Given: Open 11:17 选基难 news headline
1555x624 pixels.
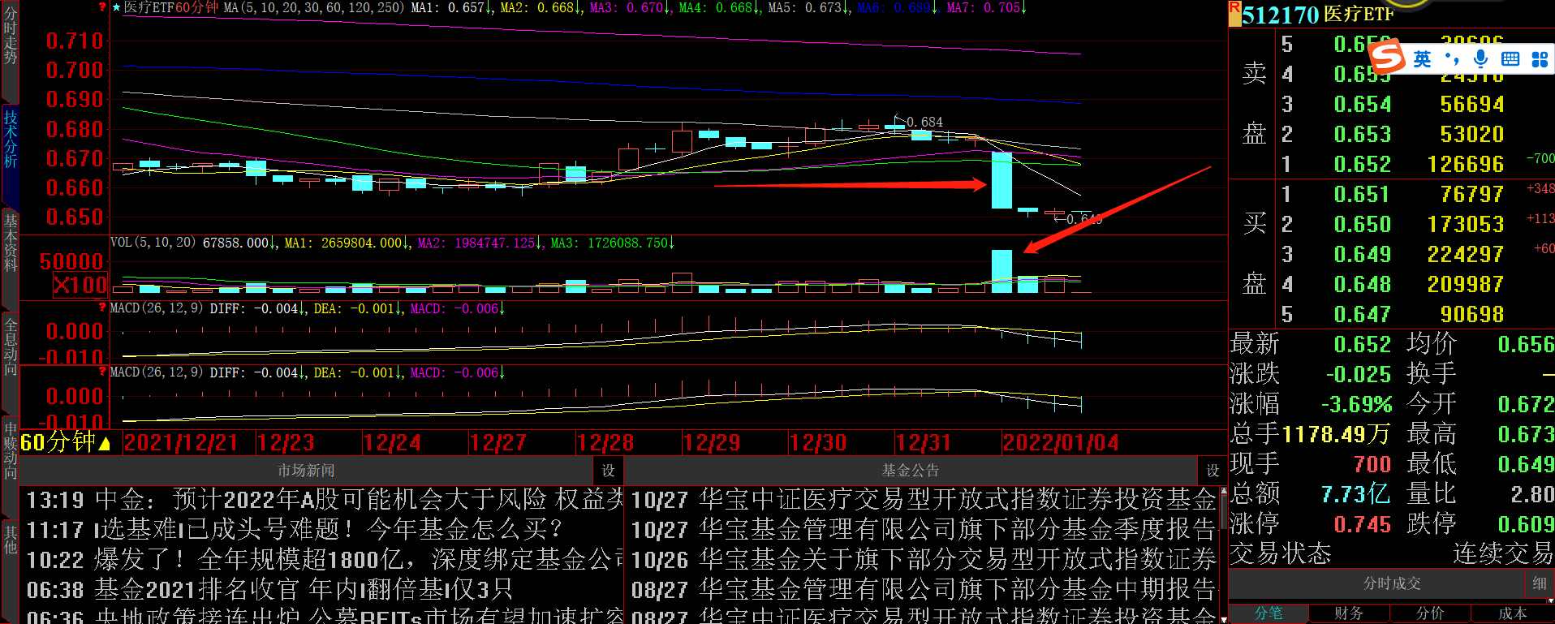Looking at the screenshot, I should (x=295, y=530).
